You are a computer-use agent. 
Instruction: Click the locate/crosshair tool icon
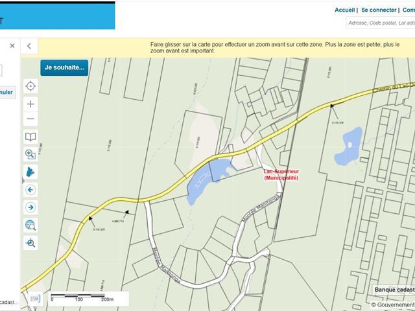click(30, 86)
